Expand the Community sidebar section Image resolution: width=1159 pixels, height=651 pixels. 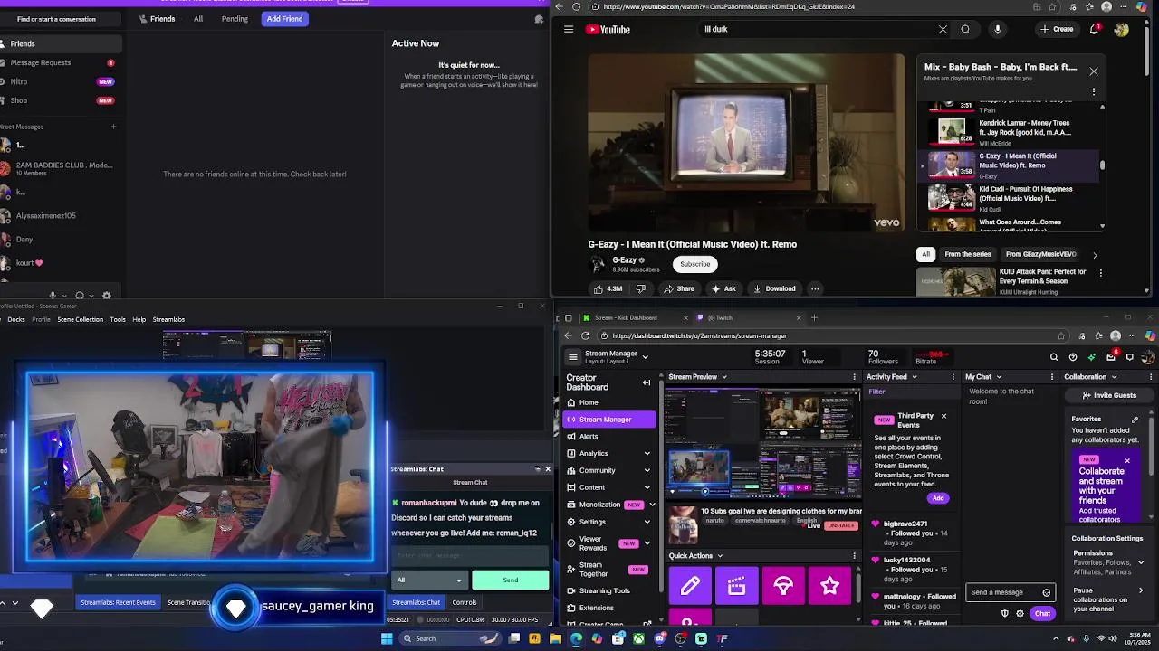[x=647, y=470]
